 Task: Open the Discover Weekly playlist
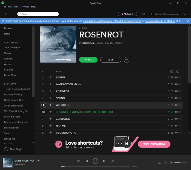click(x=13, y=95)
